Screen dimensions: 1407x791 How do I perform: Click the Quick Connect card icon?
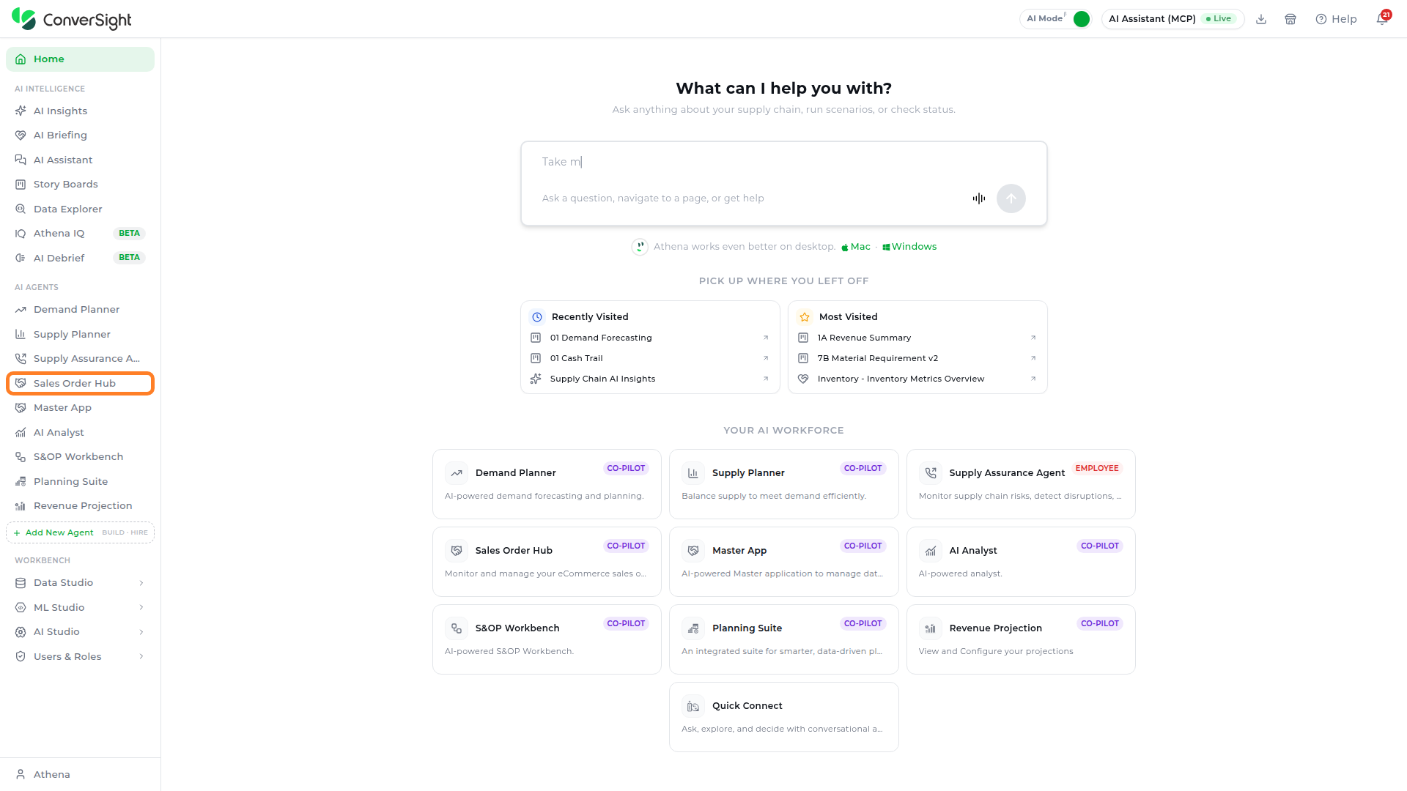693,706
